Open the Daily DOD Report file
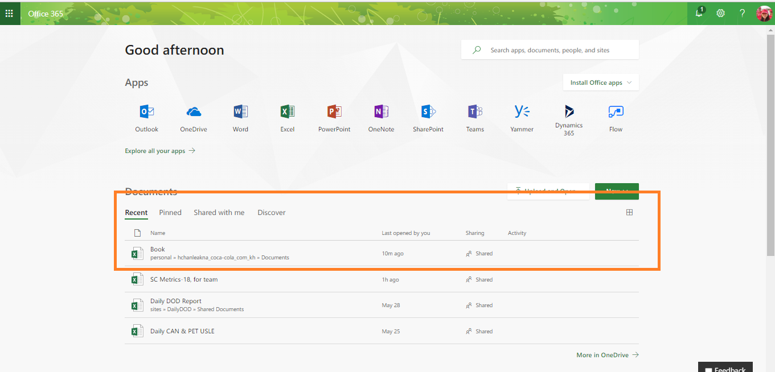775x372 pixels. pos(176,301)
